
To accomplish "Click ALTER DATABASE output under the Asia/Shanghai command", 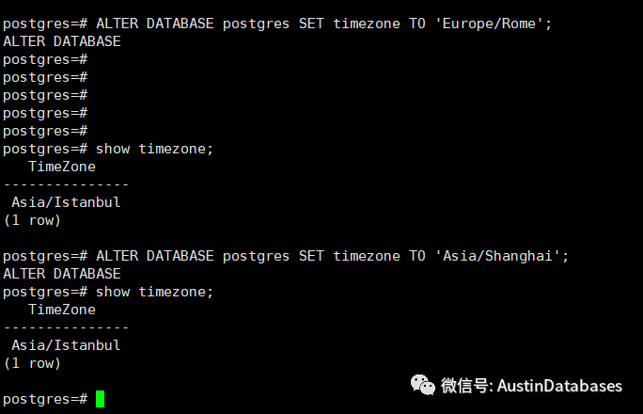I will point(62,274).
